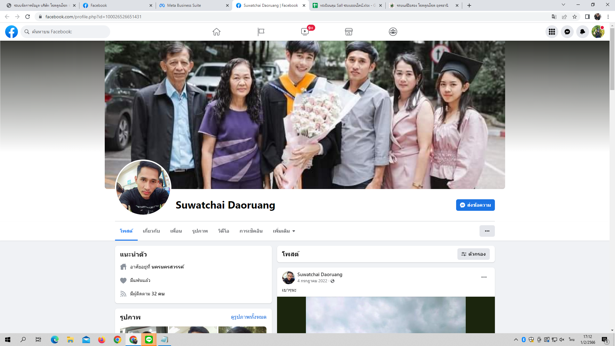Open profile options three-dot button
Screen dimensions: 615x346
pos(487,231)
